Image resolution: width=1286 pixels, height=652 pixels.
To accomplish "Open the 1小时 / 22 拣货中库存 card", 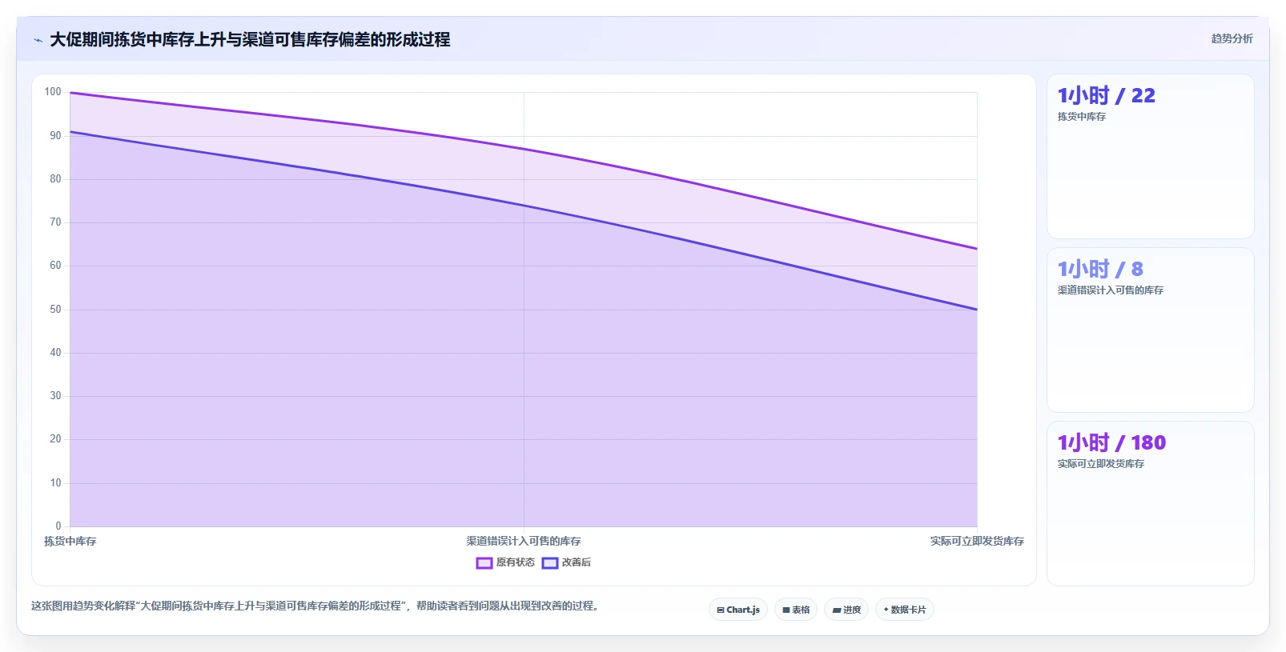I will [1151, 157].
